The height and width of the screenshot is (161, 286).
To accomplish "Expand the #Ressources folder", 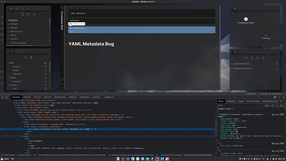I will click(8, 32).
